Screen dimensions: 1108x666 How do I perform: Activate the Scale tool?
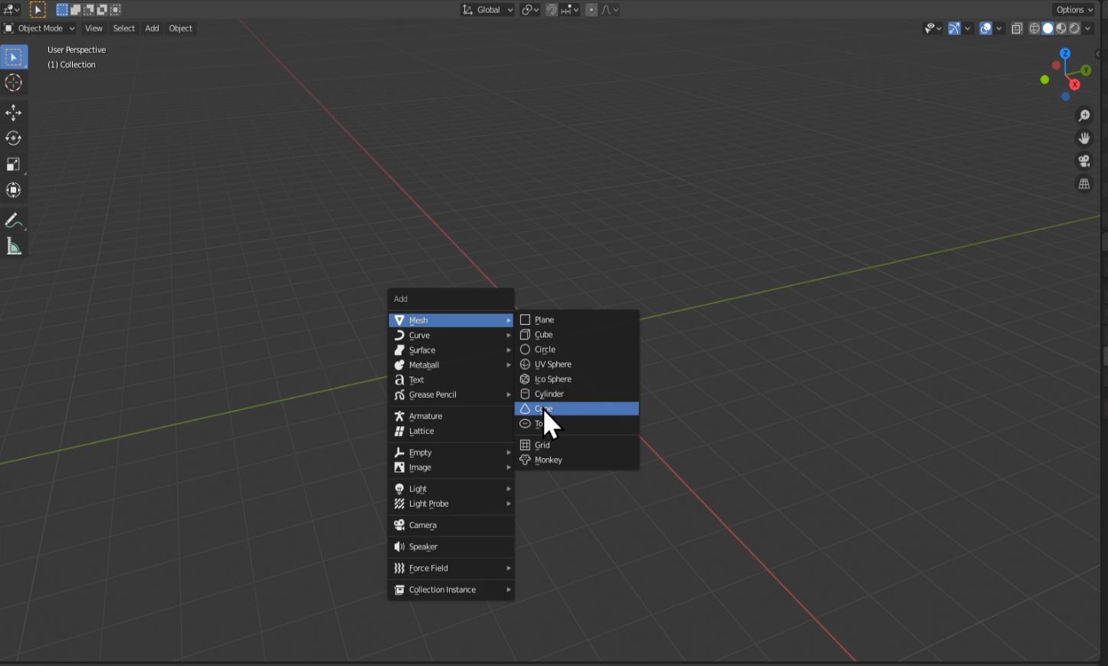(14, 164)
